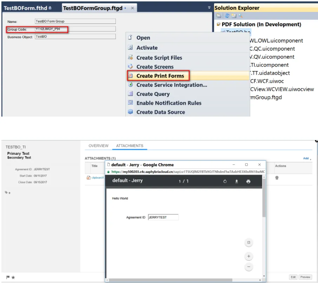The width and height of the screenshot is (318, 283).
Task: Choose Activate from the context menu
Action: pyautogui.click(x=147, y=48)
